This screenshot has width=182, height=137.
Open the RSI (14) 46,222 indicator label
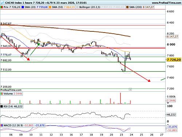[x=13, y=106]
